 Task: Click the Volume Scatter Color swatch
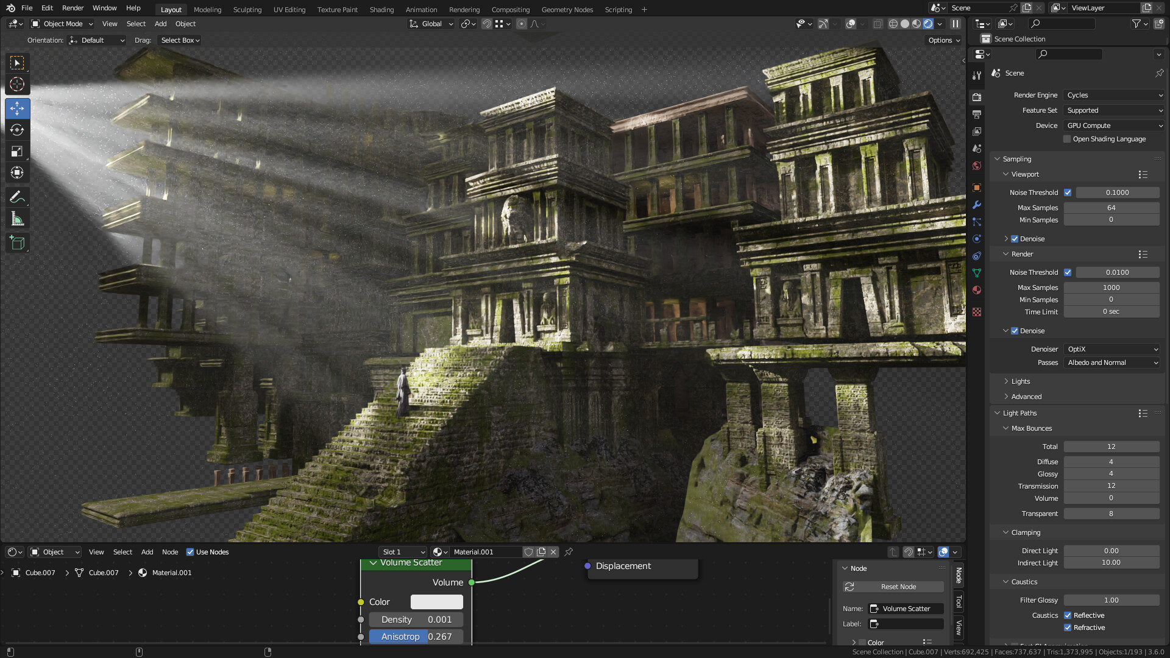(x=436, y=602)
